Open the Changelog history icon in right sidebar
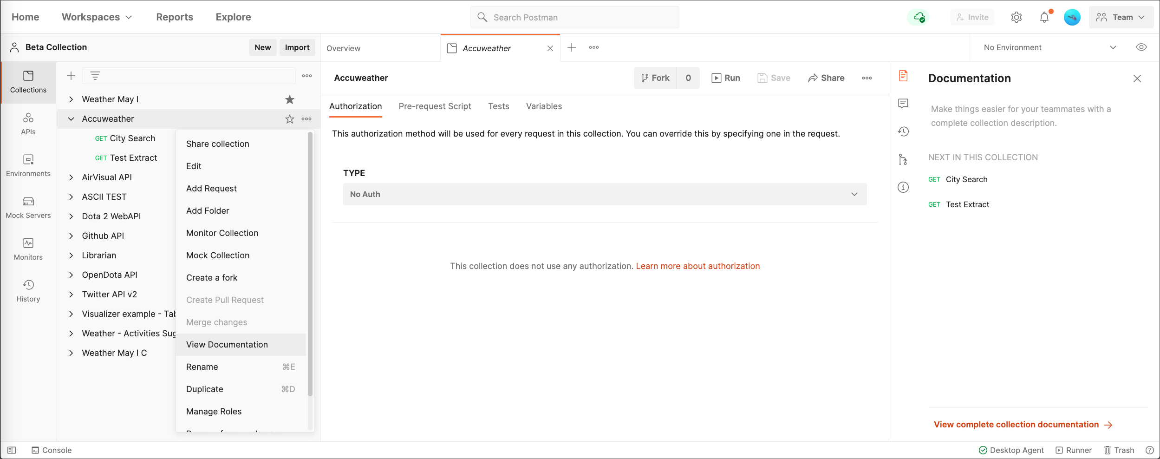 [903, 131]
